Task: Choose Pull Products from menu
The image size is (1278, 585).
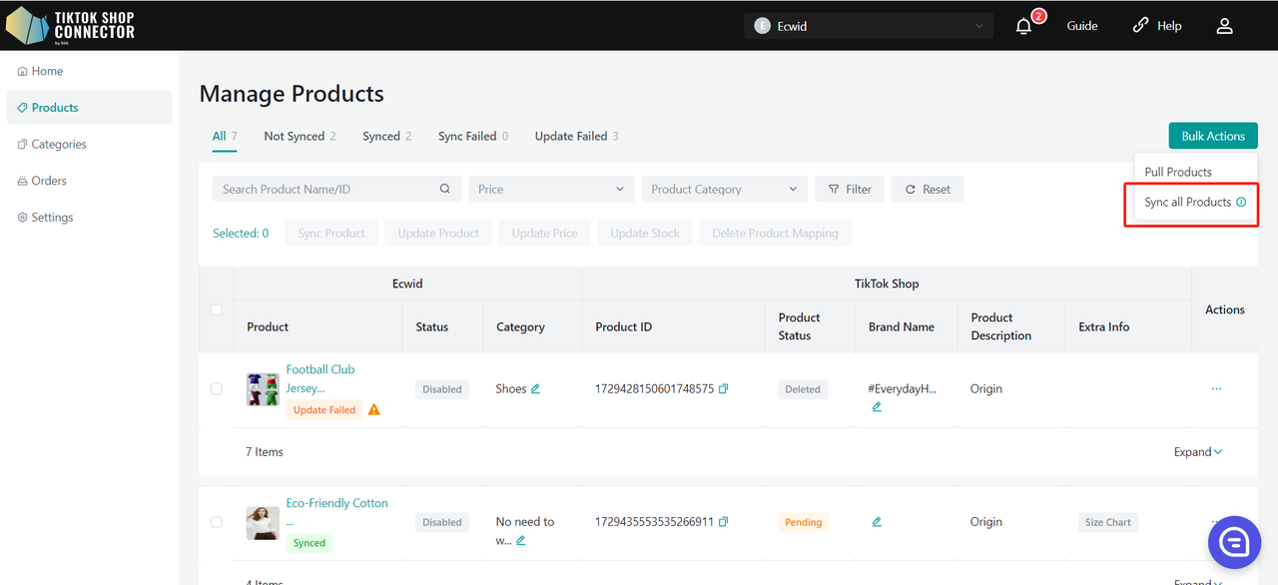Action: pos(1178,172)
